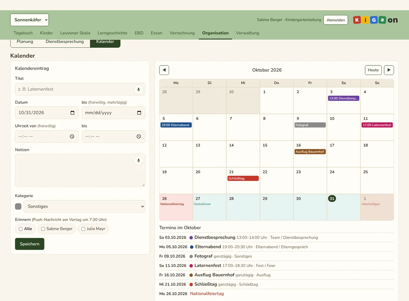Viewport: 409px width, 301px height.
Task: Select the highlighted day 31 in calendar
Action: [332, 198]
